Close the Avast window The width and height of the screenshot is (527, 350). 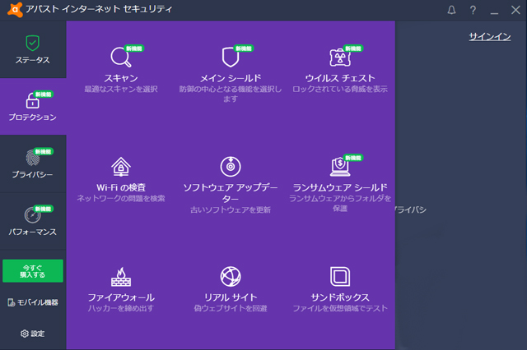pyautogui.click(x=515, y=10)
